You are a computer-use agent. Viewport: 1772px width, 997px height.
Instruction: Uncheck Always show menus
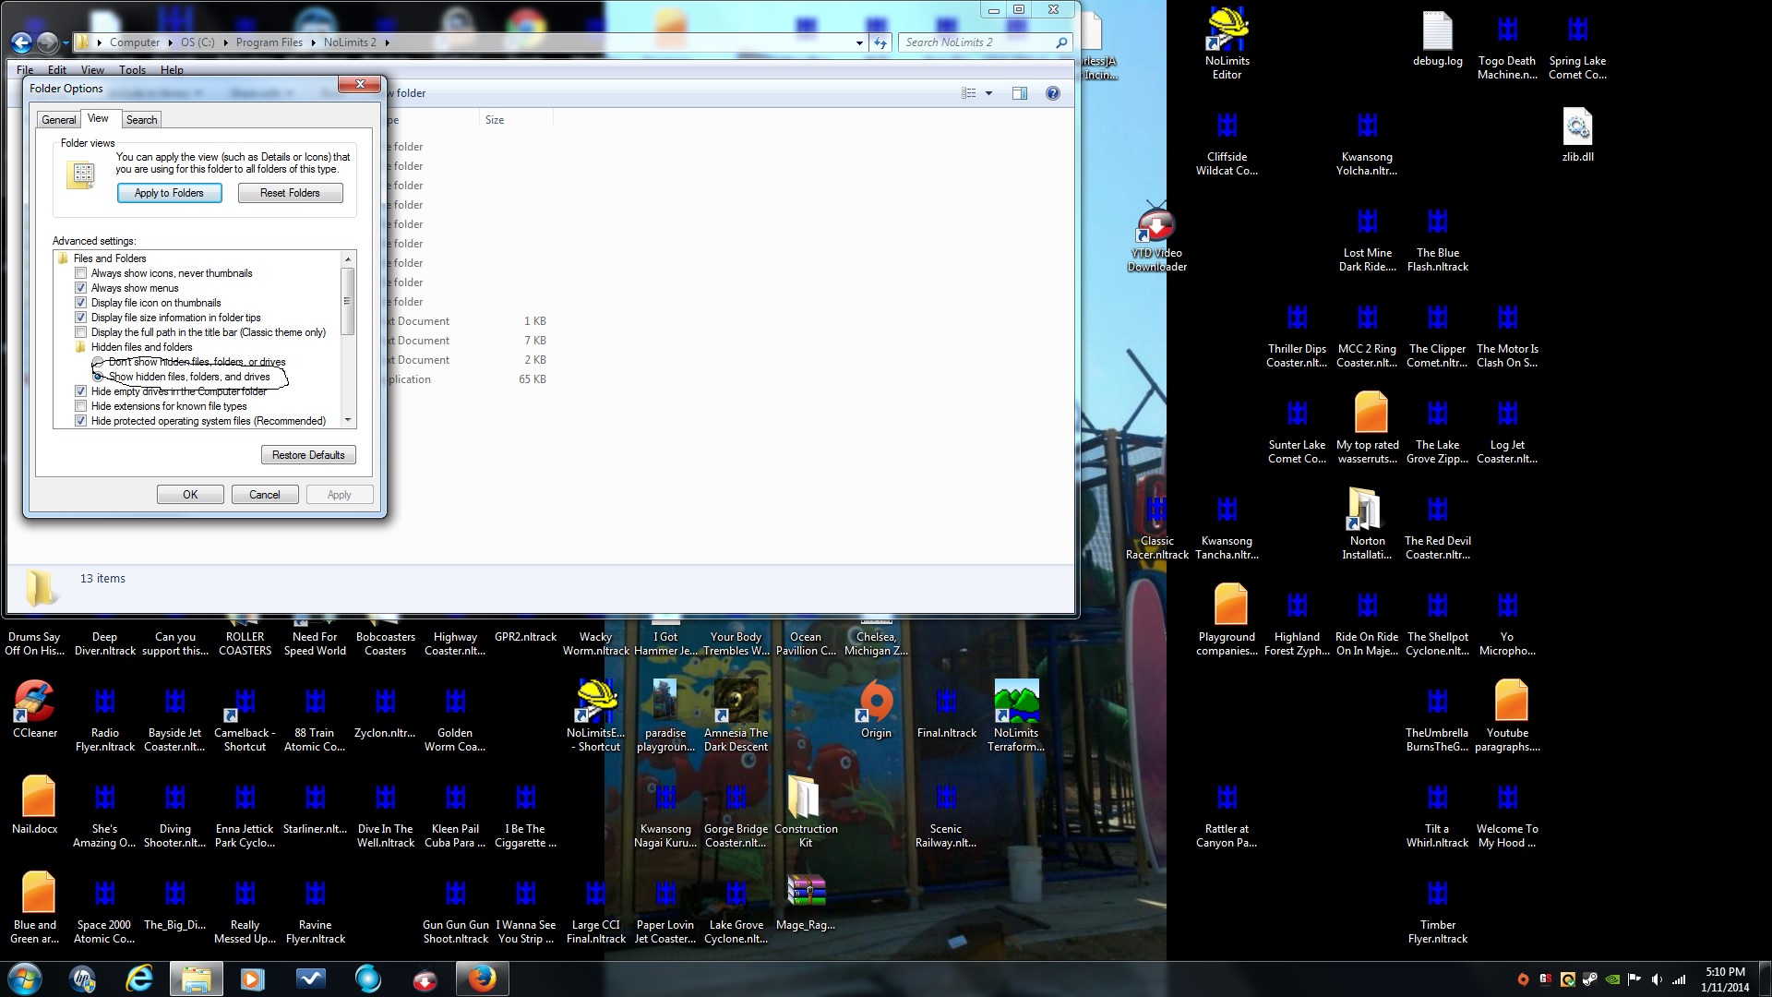tap(80, 288)
